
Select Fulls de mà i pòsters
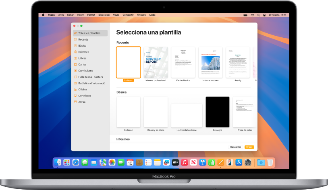90,77
